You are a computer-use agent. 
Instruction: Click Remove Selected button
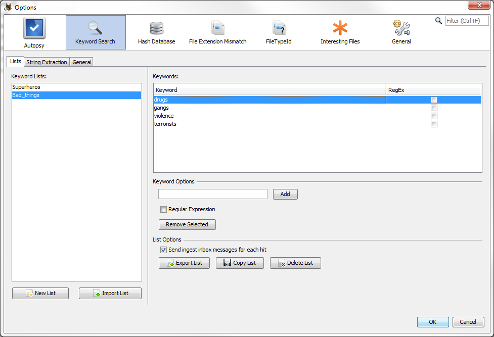[x=187, y=224]
